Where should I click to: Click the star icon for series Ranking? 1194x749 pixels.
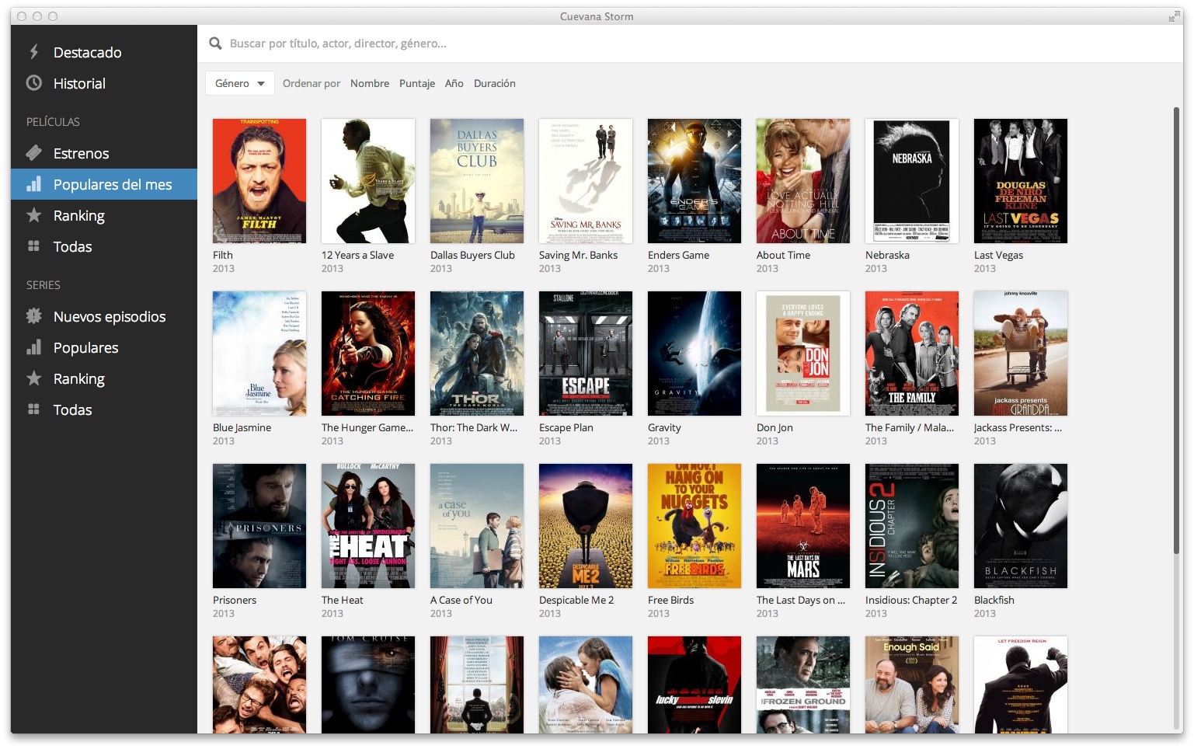pyautogui.click(x=33, y=378)
